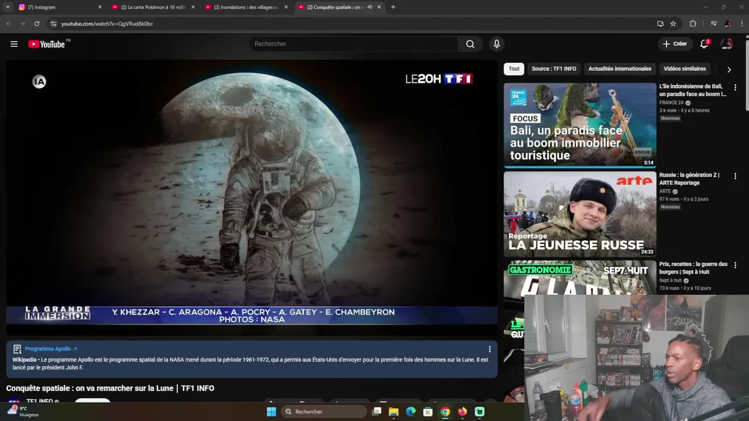Viewport: 749px width, 421px height.
Task: Click the Créer button
Action: [675, 44]
